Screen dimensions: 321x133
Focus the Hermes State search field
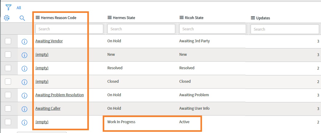[141, 29]
